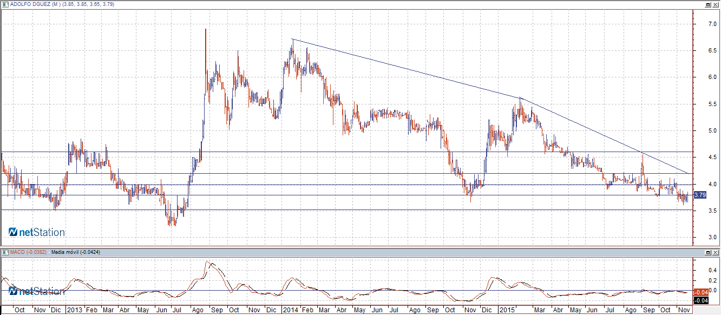721x315 pixels.
Task: Maximize the ADOLFO DGUEZ price chart panel
Action: 708,4
